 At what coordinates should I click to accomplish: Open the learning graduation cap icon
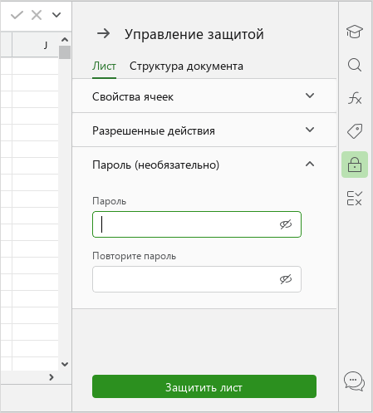355,32
